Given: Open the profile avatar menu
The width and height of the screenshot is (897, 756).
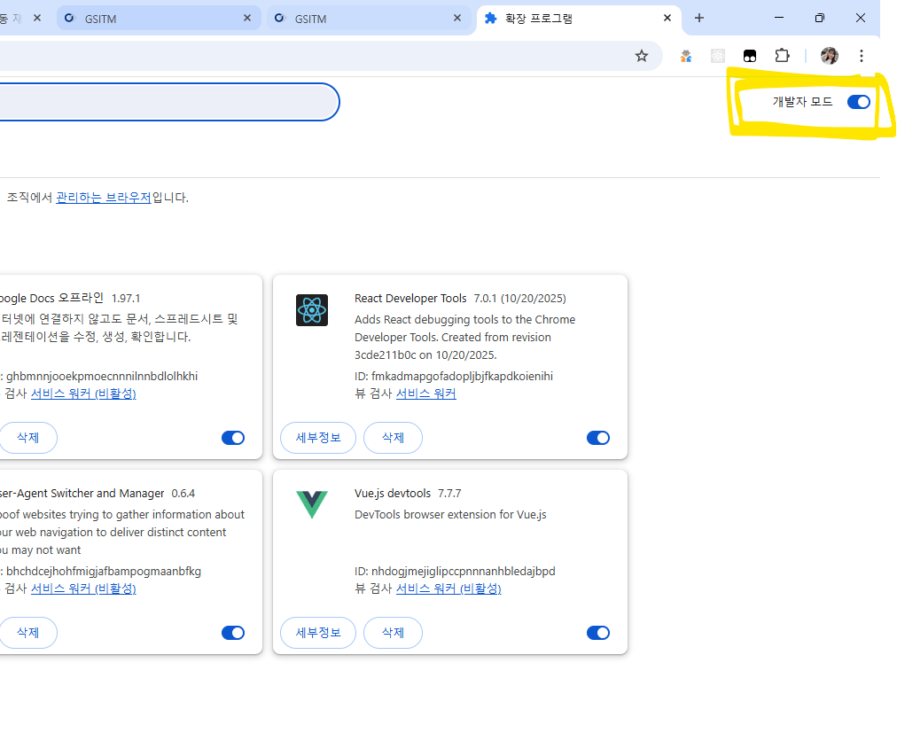Looking at the screenshot, I should [829, 56].
